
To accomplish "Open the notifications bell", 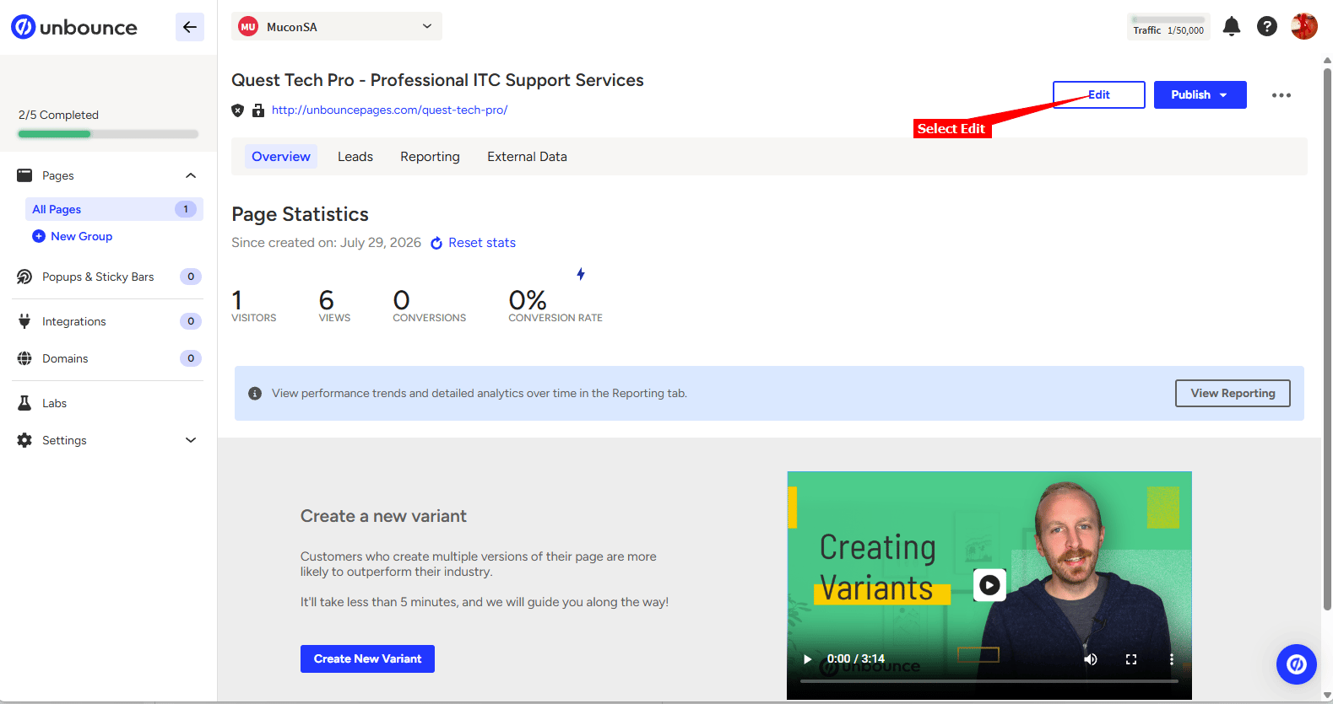I will click(1232, 26).
